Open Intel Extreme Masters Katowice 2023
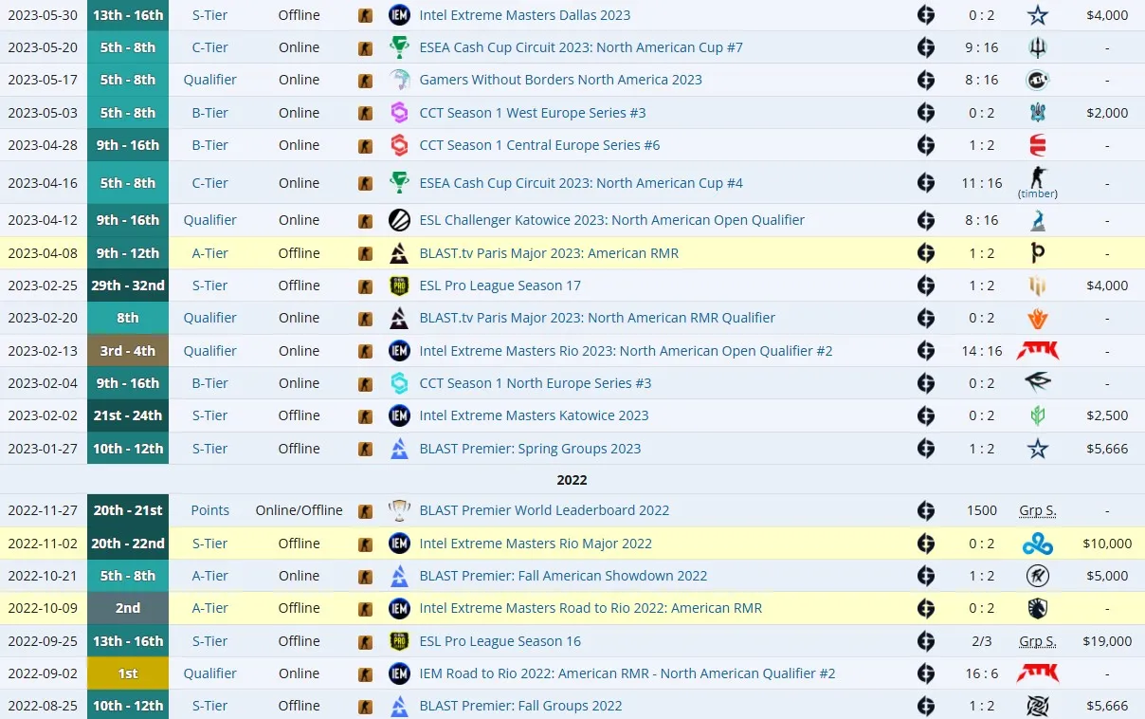The height and width of the screenshot is (719, 1145). (x=534, y=415)
